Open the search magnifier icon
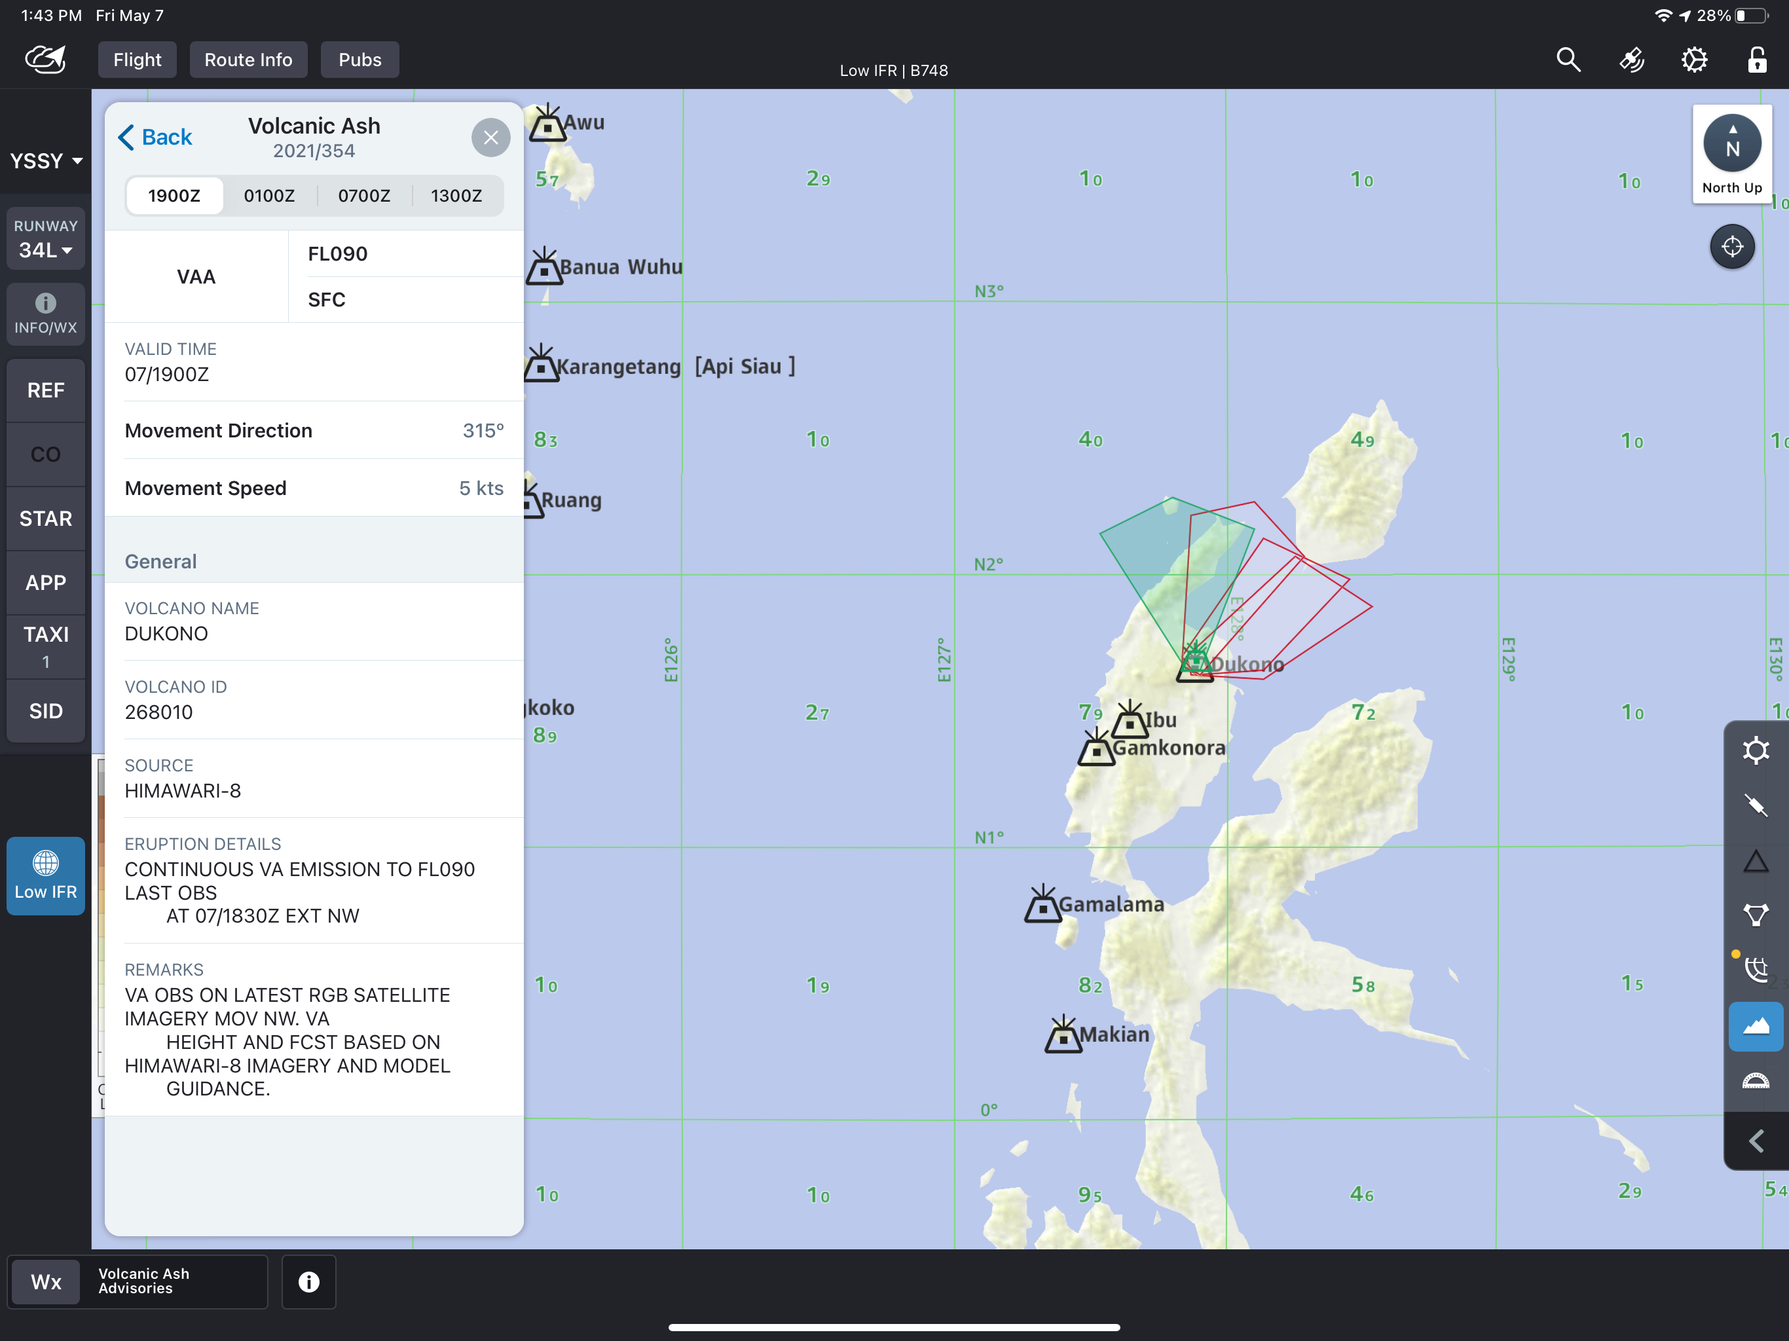The width and height of the screenshot is (1789, 1341). [x=1568, y=60]
